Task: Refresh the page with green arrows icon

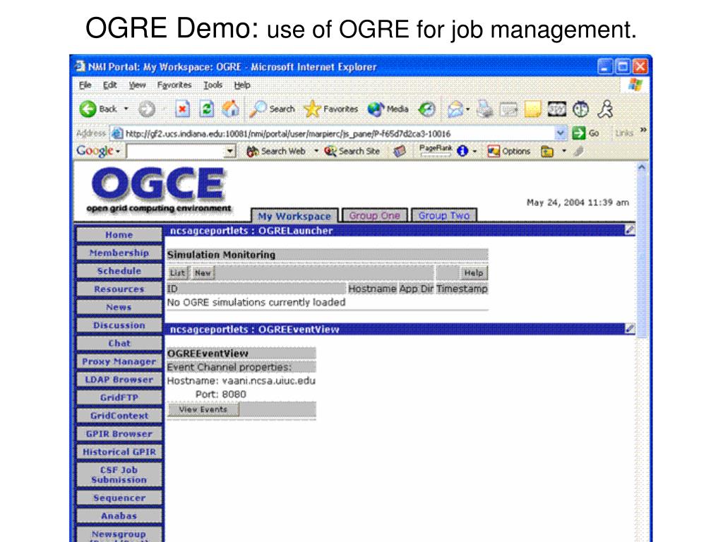Action: tap(206, 109)
